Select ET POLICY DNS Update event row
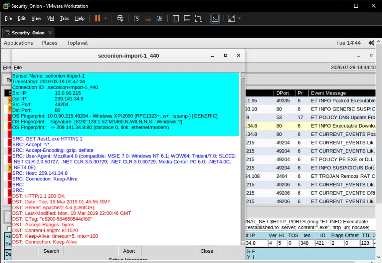 310,117
